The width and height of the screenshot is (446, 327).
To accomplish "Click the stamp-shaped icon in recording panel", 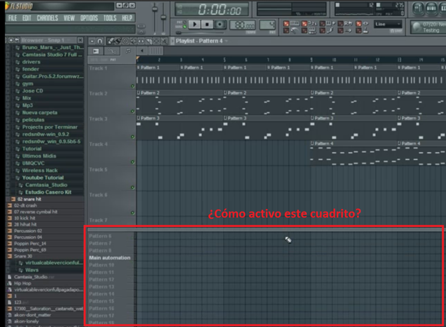I will 365,30.
